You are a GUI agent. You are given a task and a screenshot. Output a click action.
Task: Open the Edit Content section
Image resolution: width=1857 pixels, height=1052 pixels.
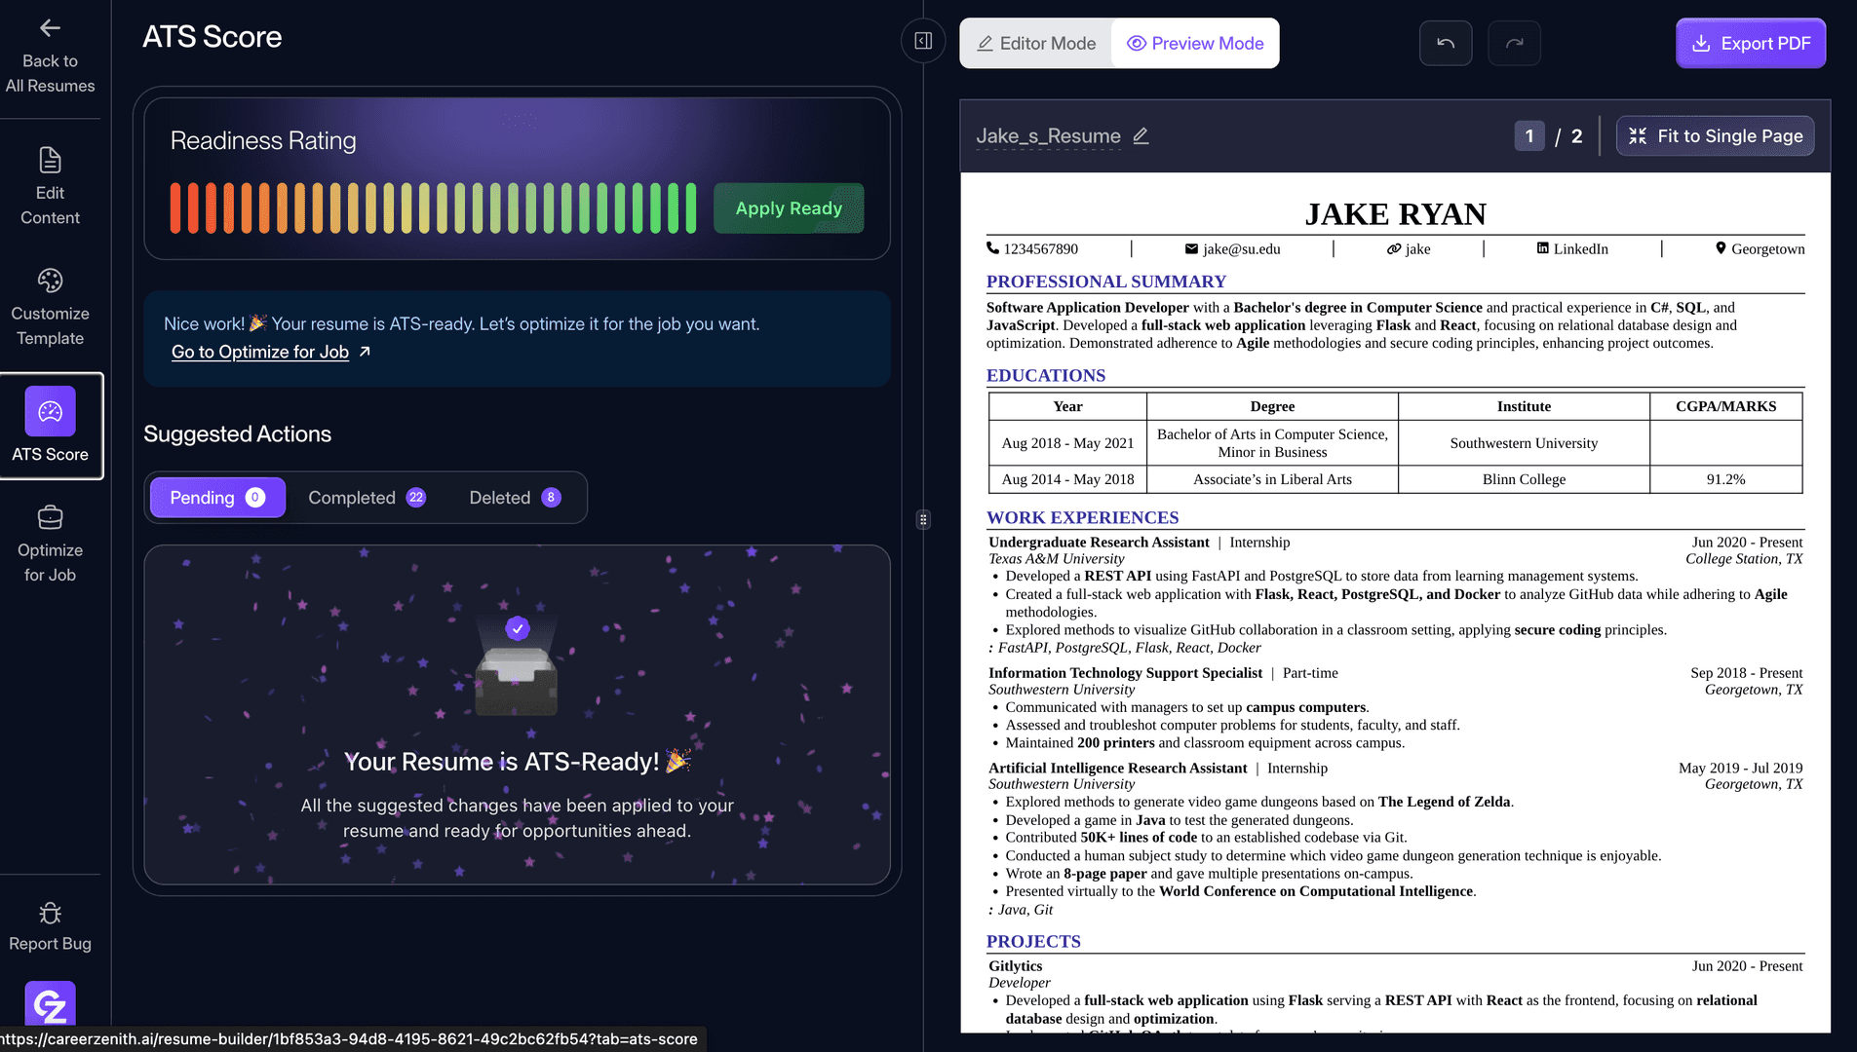50,186
